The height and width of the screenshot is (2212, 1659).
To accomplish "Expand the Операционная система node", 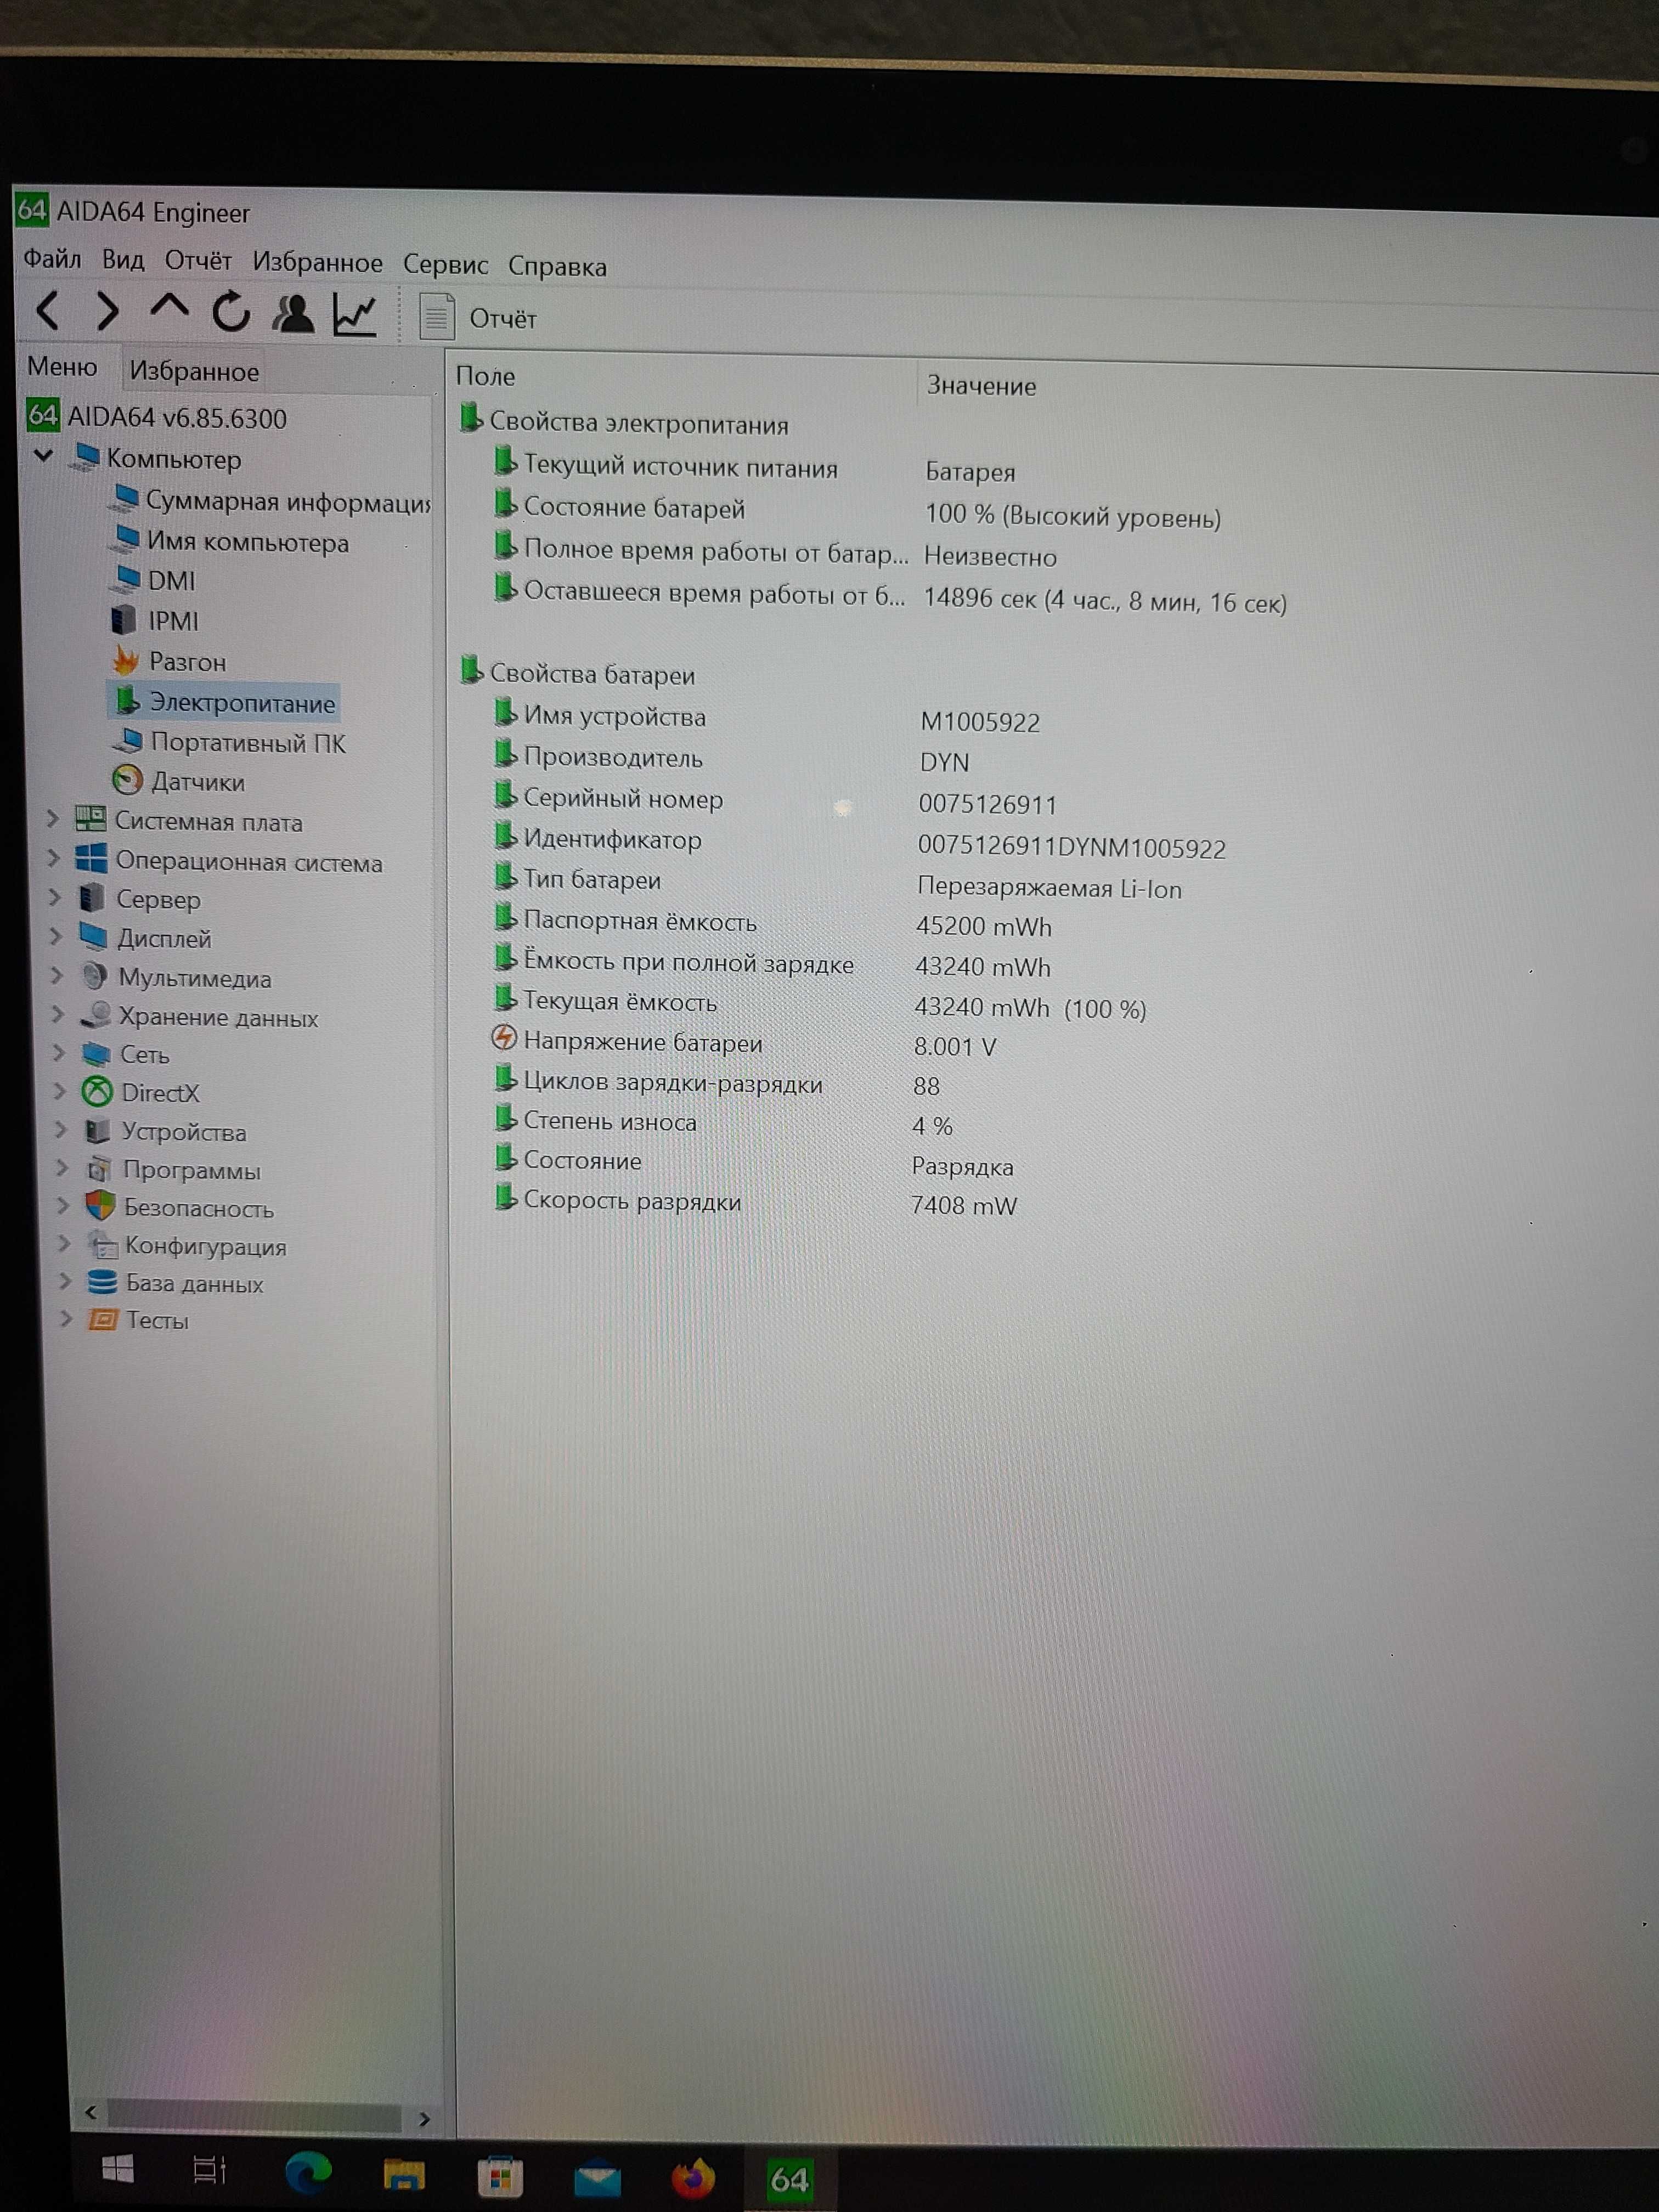I will click(x=54, y=859).
